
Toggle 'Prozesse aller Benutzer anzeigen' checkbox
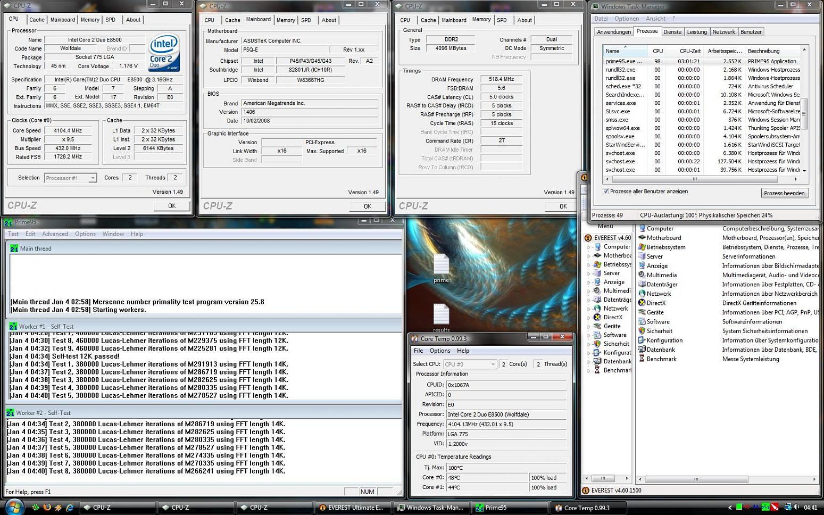606,191
